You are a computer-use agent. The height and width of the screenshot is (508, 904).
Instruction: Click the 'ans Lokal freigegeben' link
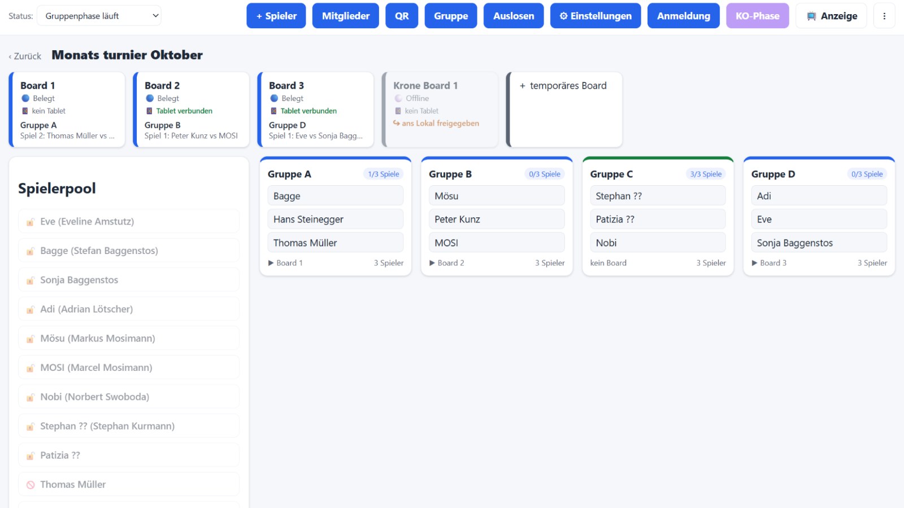pos(436,123)
